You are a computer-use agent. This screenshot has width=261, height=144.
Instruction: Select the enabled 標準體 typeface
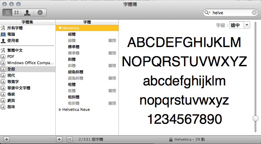tap(87, 47)
